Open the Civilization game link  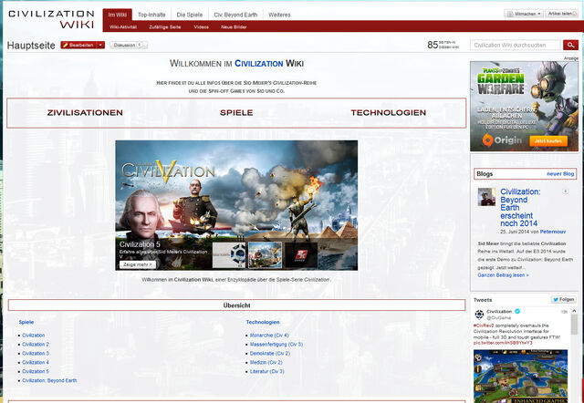[33, 336]
